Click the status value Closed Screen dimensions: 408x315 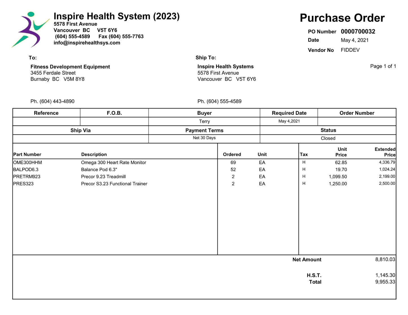tap(328, 138)
